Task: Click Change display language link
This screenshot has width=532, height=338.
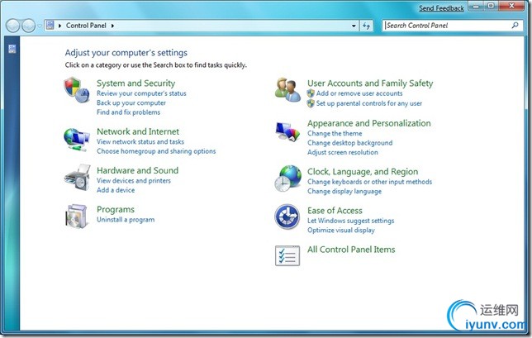Action: (344, 192)
